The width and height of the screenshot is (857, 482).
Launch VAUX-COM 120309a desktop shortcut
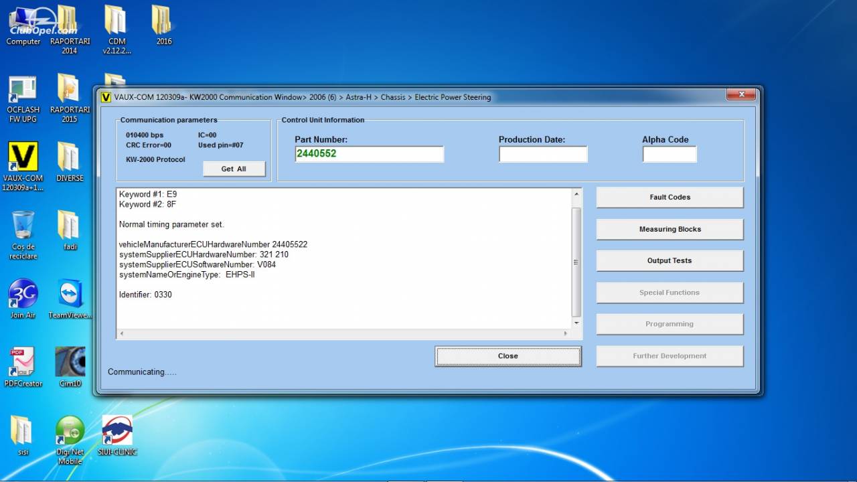[23, 166]
